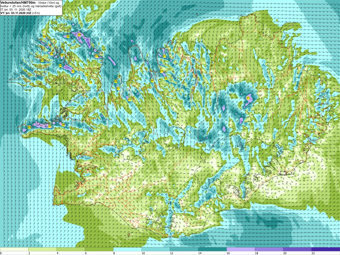Click the "6" tick label on the colour scale
The width and height of the screenshot is (340, 255).
[86, 253]
